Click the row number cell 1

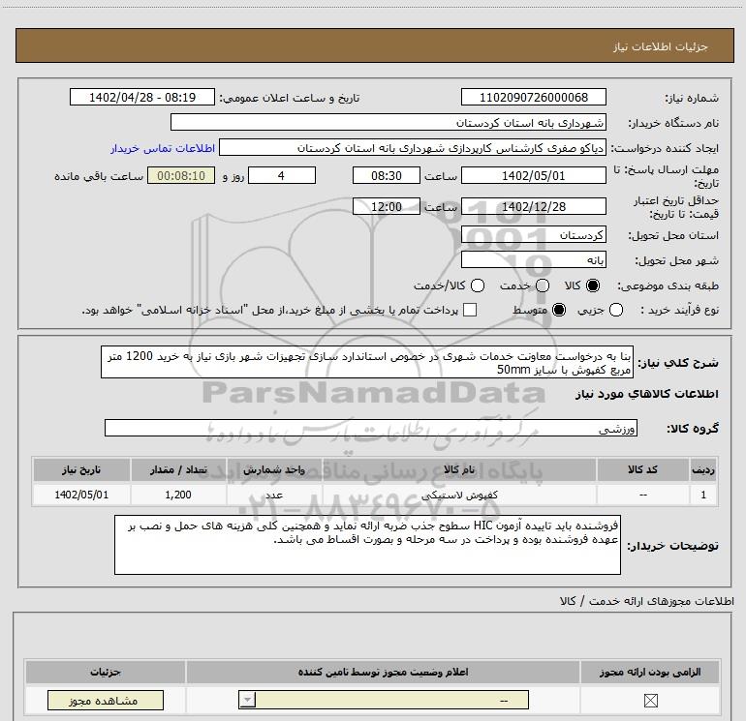[x=703, y=495]
